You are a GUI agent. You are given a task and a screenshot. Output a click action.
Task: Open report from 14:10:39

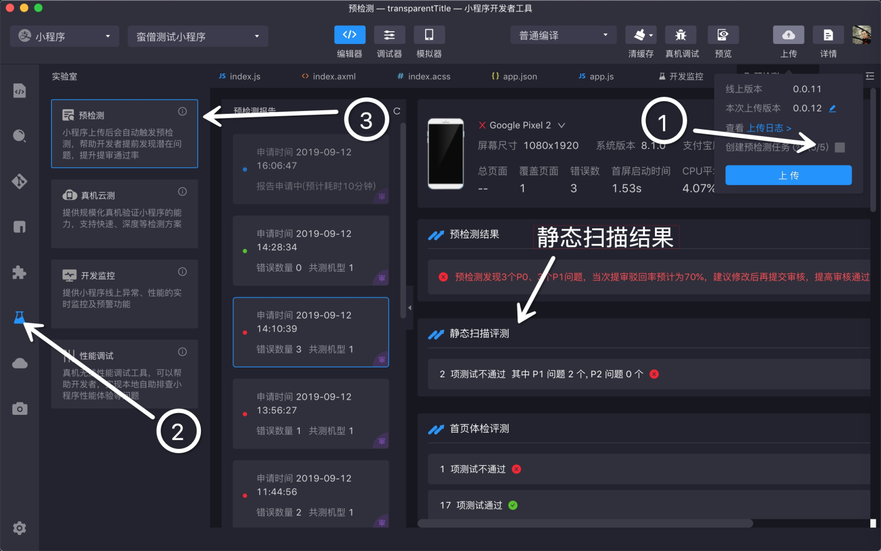pyautogui.click(x=311, y=332)
